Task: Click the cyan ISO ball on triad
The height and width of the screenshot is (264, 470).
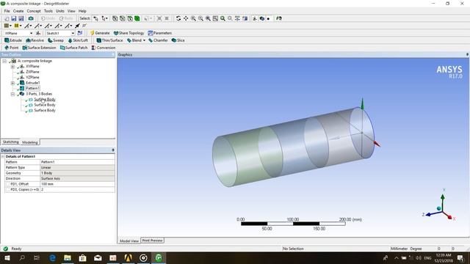Action: (439, 208)
